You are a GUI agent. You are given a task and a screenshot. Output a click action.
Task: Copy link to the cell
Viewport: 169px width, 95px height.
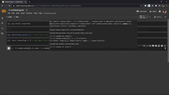[x=150, y=46]
